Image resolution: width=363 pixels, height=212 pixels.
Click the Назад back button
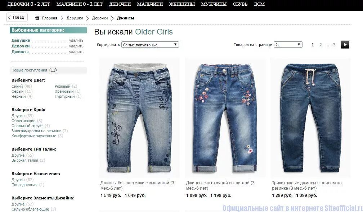(x=17, y=17)
